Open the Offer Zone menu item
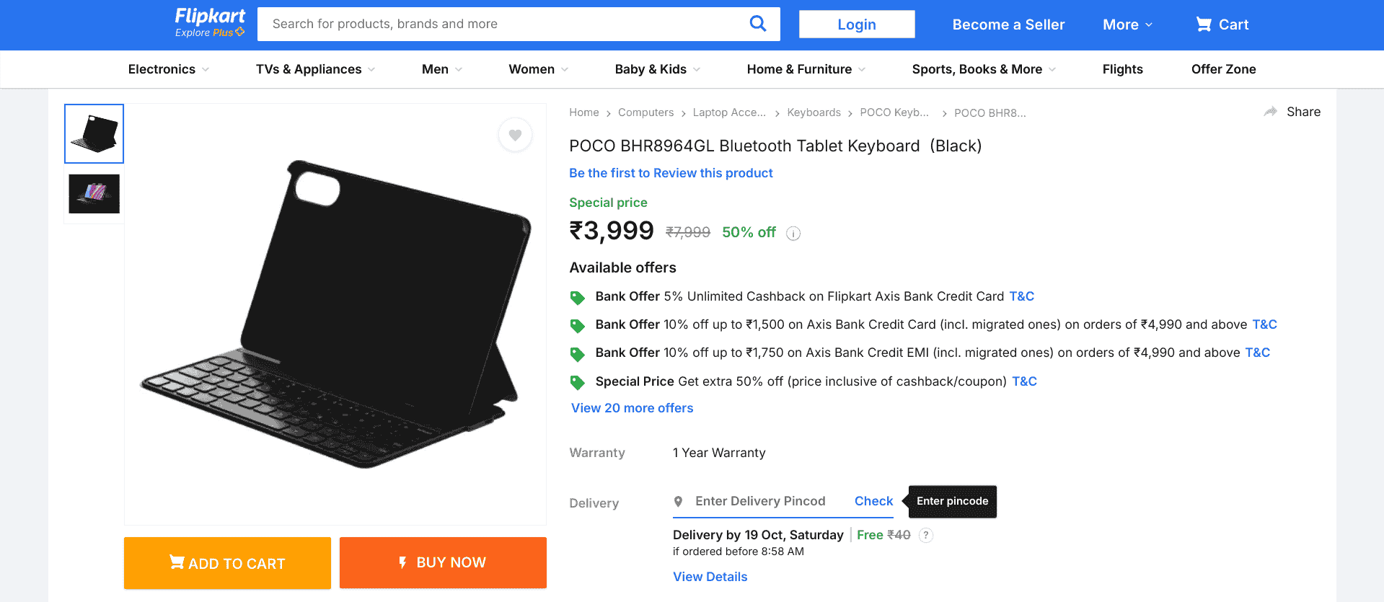 coord(1223,69)
